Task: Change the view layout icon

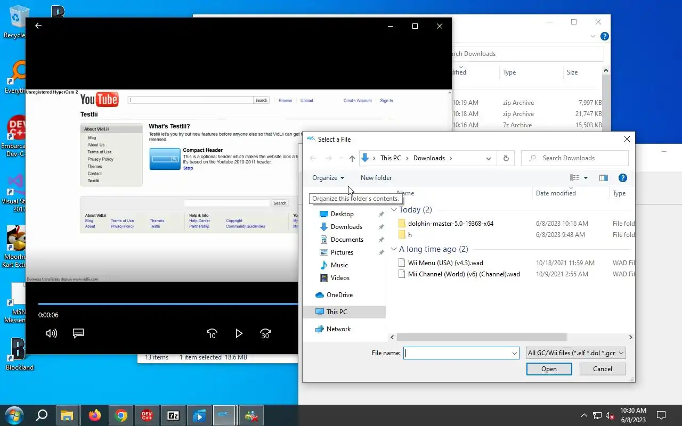Action: coord(574,178)
